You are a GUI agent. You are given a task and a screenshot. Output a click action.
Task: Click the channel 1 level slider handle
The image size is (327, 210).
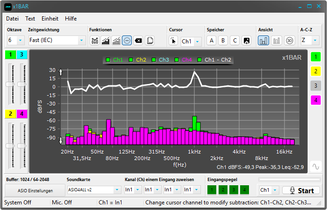point(10,84)
